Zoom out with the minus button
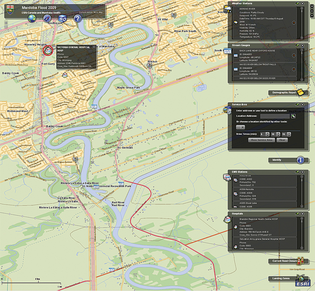The image size is (315, 291). [x=6, y=27]
